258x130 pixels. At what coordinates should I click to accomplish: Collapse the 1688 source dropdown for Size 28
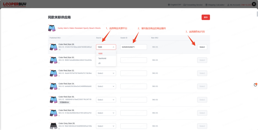click(106, 47)
